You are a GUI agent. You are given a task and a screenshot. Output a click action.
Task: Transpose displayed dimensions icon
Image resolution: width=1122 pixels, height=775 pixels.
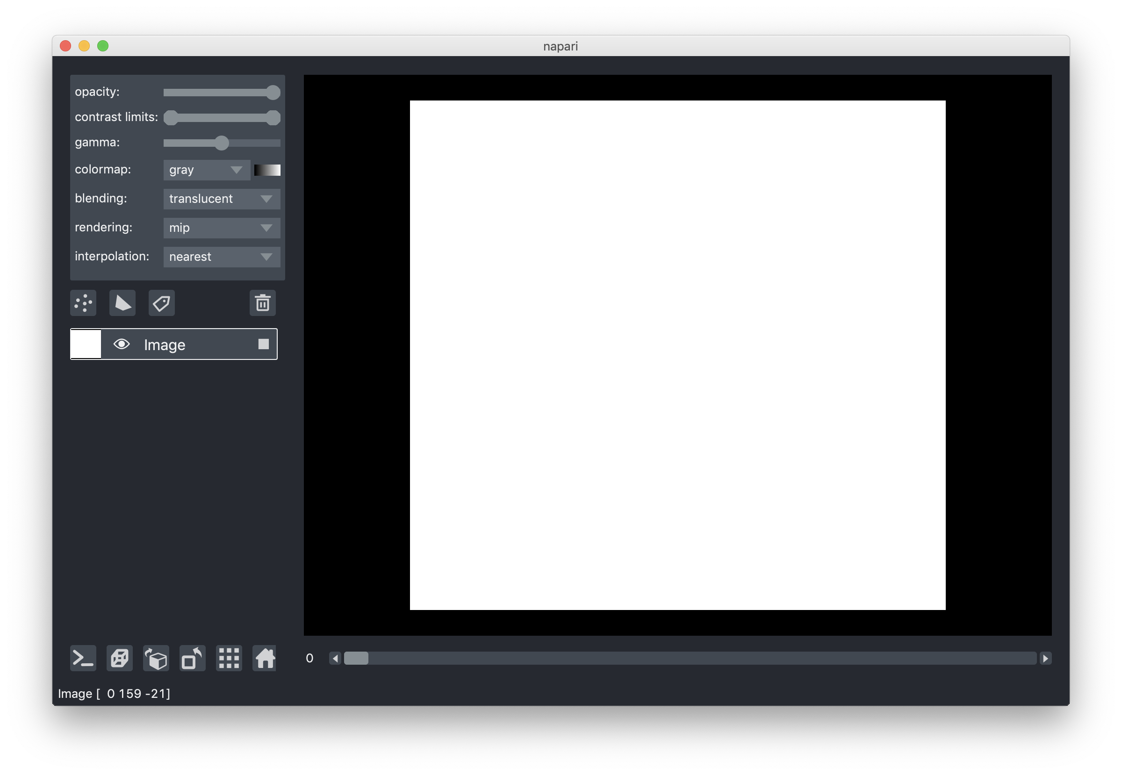192,659
